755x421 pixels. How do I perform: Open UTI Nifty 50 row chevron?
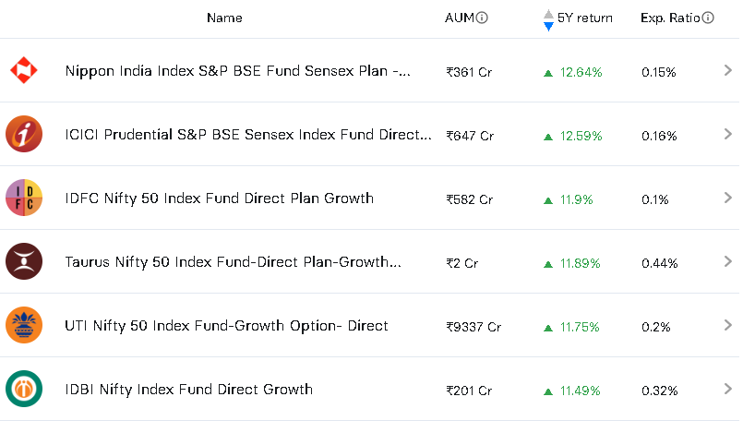click(728, 325)
